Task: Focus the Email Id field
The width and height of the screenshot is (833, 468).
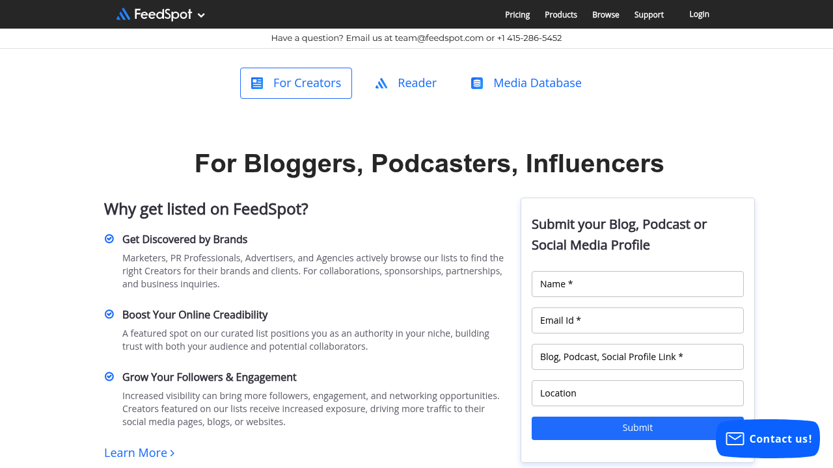Action: (638, 320)
